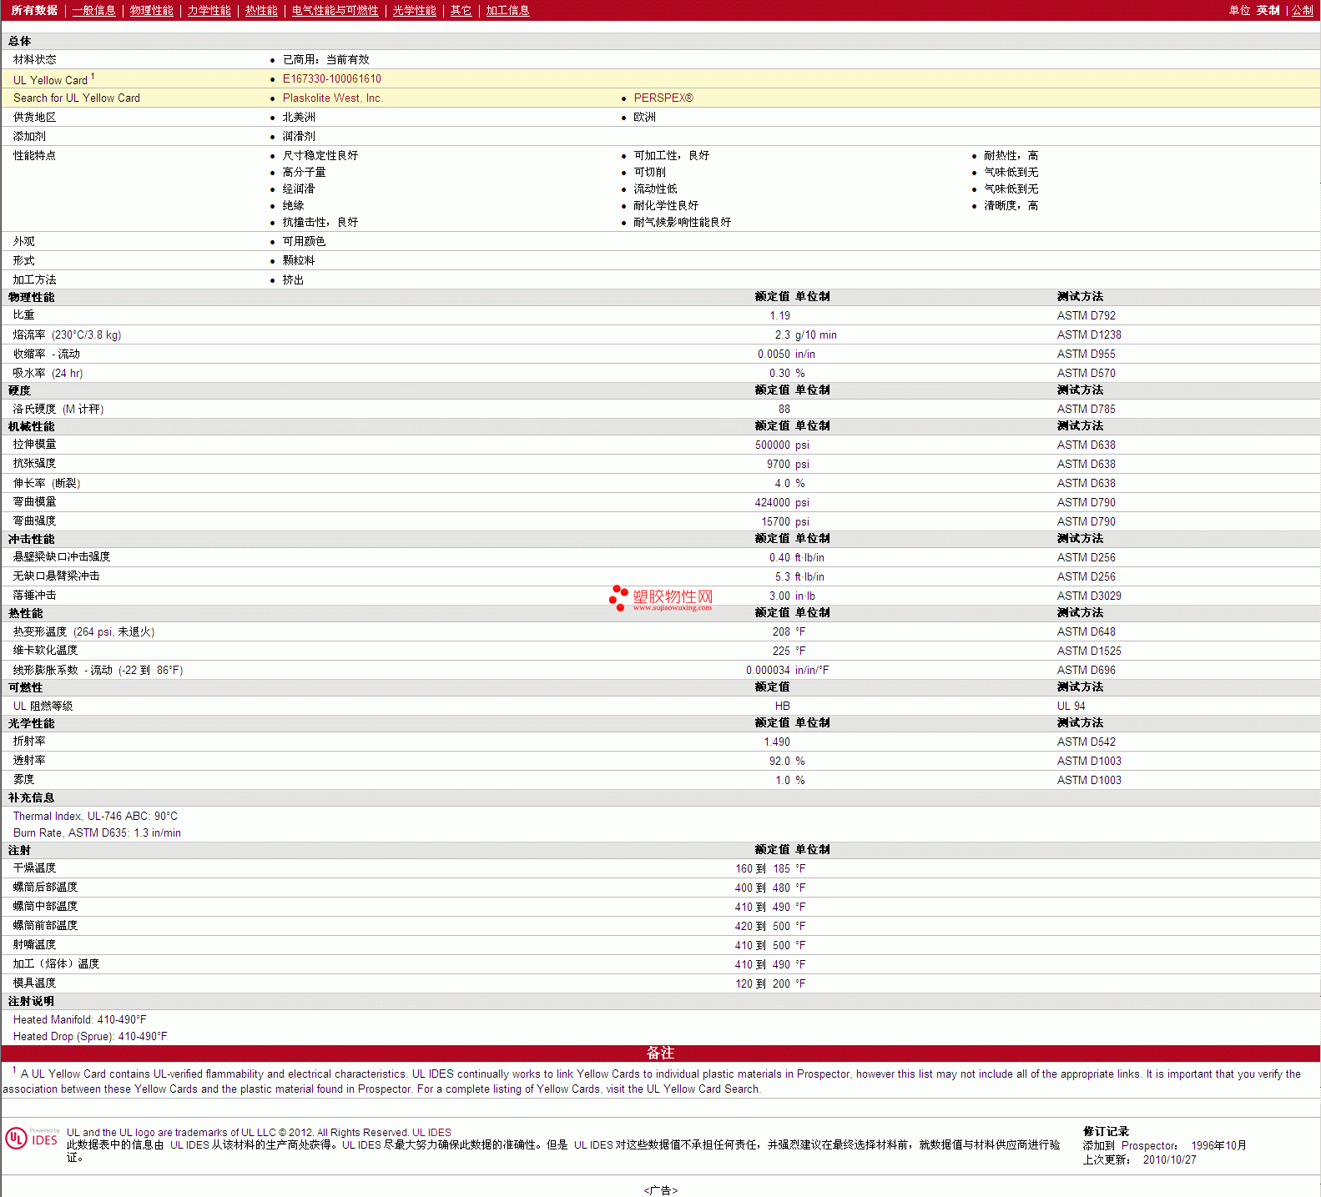Click the 弯曲强度 value 15700
This screenshot has width=1321, height=1197.
[775, 521]
